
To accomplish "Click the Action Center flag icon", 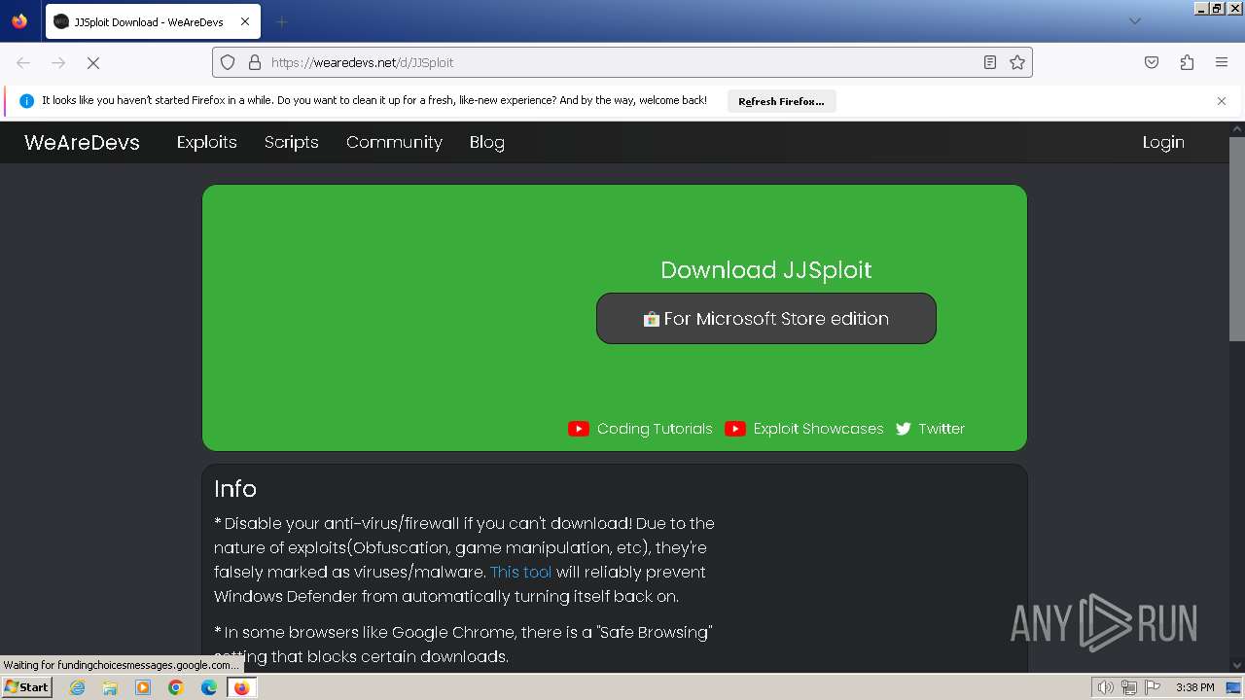I will [1152, 687].
